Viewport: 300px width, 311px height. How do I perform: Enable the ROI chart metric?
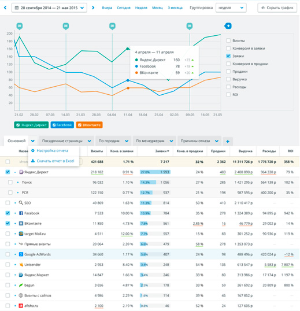point(228,95)
